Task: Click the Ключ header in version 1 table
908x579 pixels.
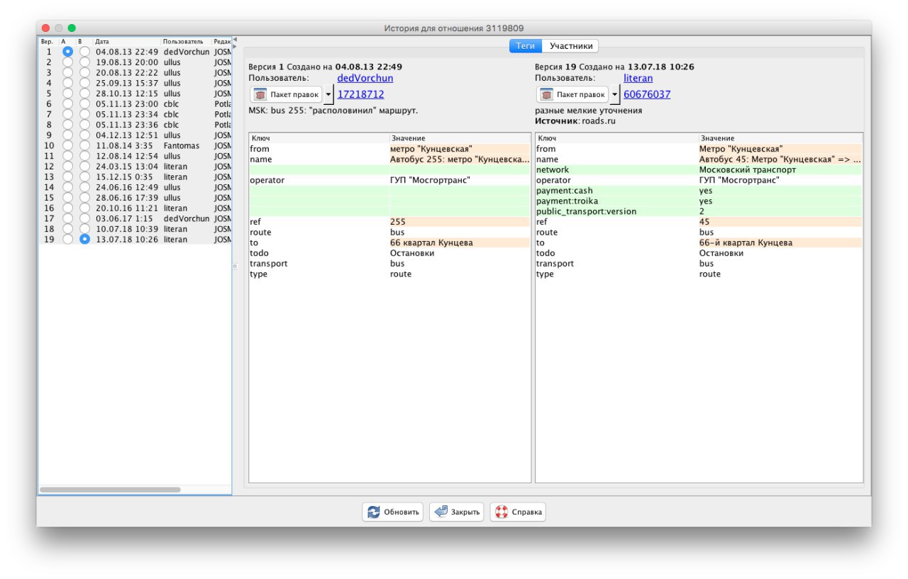Action: [x=319, y=138]
